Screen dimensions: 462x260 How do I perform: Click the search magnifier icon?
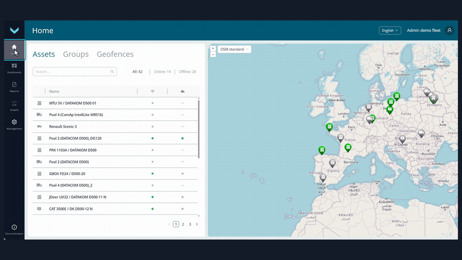click(x=112, y=72)
